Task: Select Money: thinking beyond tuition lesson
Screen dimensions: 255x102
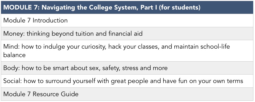Action: (127, 34)
